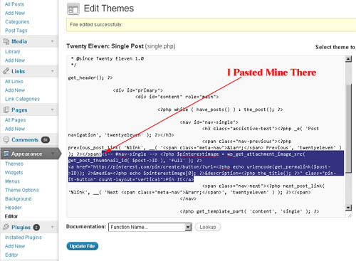Click the 'Select theme to' label

click(335, 47)
